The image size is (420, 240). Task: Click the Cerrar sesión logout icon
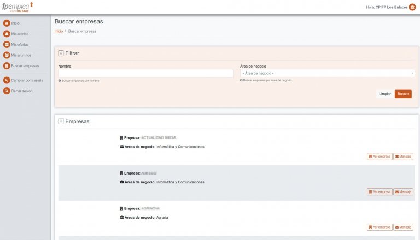7,91
